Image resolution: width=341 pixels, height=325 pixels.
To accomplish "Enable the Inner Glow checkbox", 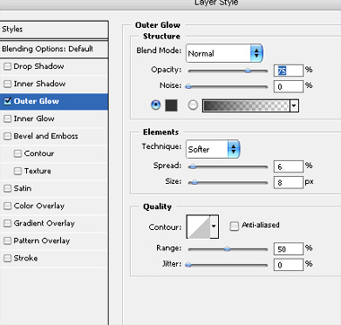I will (7, 119).
